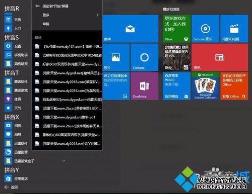Jump to letter index via 拼音R header
This screenshot has height=194, width=252.
[x=12, y=9]
